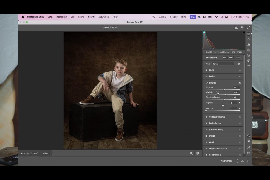Click the Klarheit slider handle
This screenshot has height=180, width=270.
tap(226, 95)
